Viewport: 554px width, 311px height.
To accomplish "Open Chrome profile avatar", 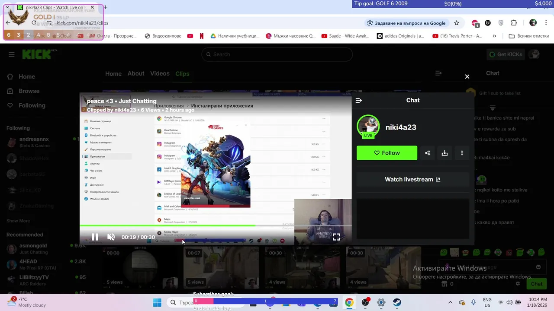I will (x=533, y=23).
